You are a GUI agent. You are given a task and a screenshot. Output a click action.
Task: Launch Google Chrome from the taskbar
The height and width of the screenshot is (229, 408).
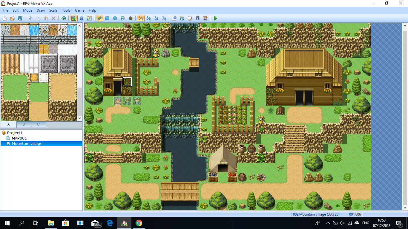point(139,223)
